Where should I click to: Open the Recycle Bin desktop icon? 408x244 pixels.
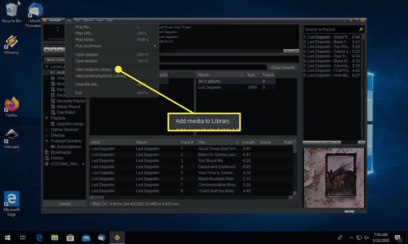click(x=12, y=13)
